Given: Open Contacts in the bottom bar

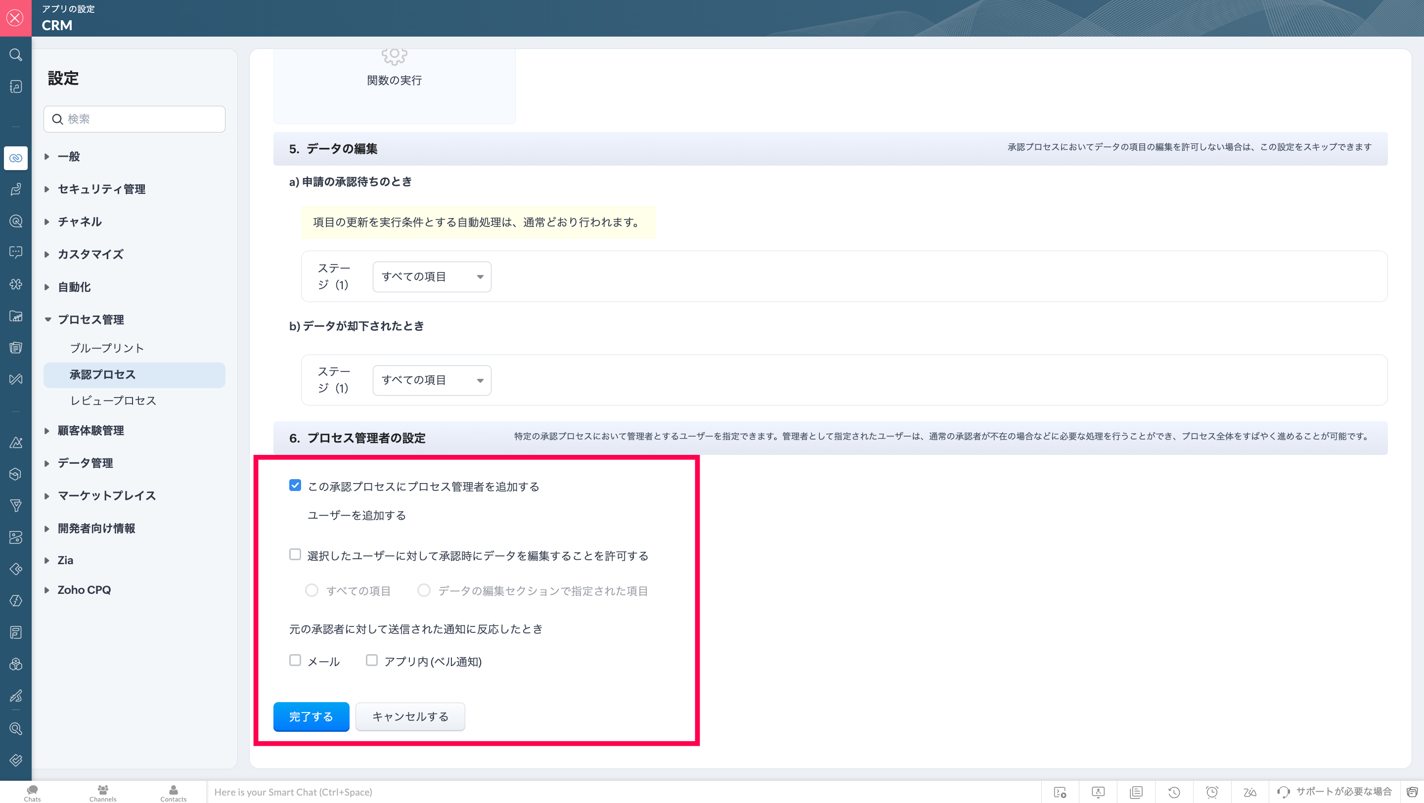Looking at the screenshot, I should click(173, 793).
